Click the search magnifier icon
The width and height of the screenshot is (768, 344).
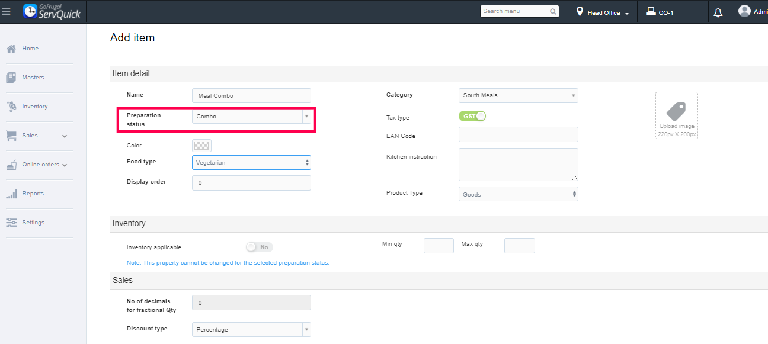(x=553, y=11)
